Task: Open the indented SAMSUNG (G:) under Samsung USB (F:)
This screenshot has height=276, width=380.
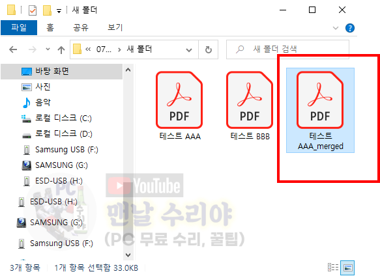Action: click(x=61, y=165)
